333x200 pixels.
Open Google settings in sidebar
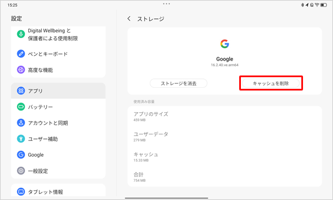coord(58,155)
